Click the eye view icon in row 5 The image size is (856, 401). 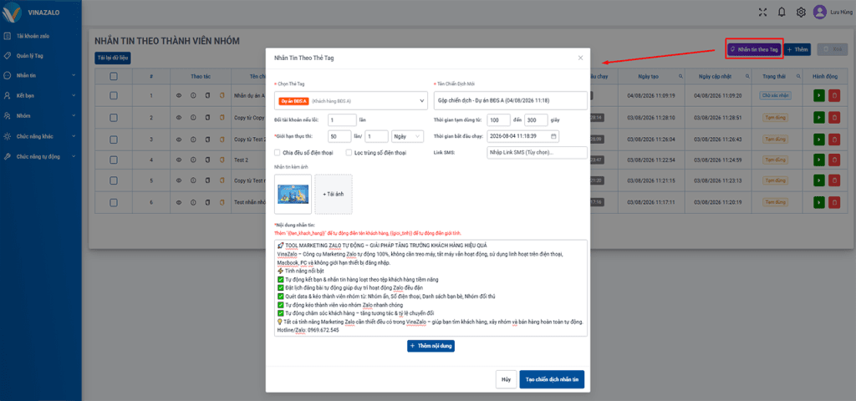(178, 181)
